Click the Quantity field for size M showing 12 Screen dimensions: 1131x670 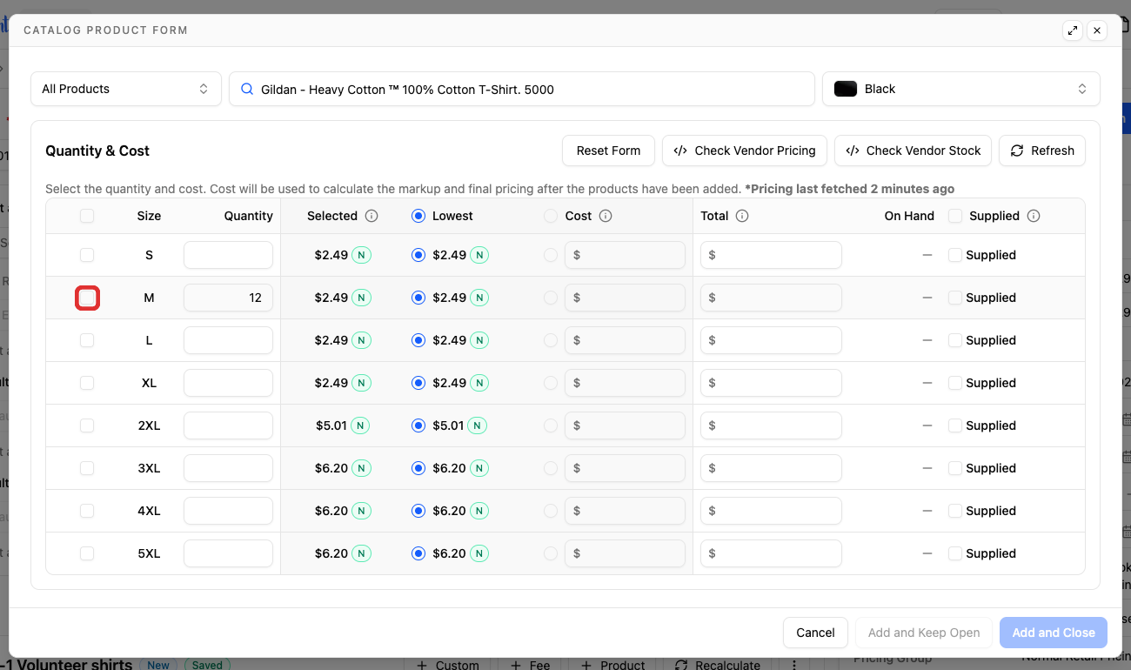228,298
